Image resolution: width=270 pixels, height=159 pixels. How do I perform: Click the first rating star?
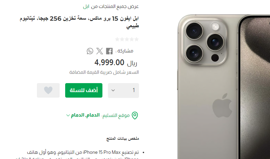point(137,39)
